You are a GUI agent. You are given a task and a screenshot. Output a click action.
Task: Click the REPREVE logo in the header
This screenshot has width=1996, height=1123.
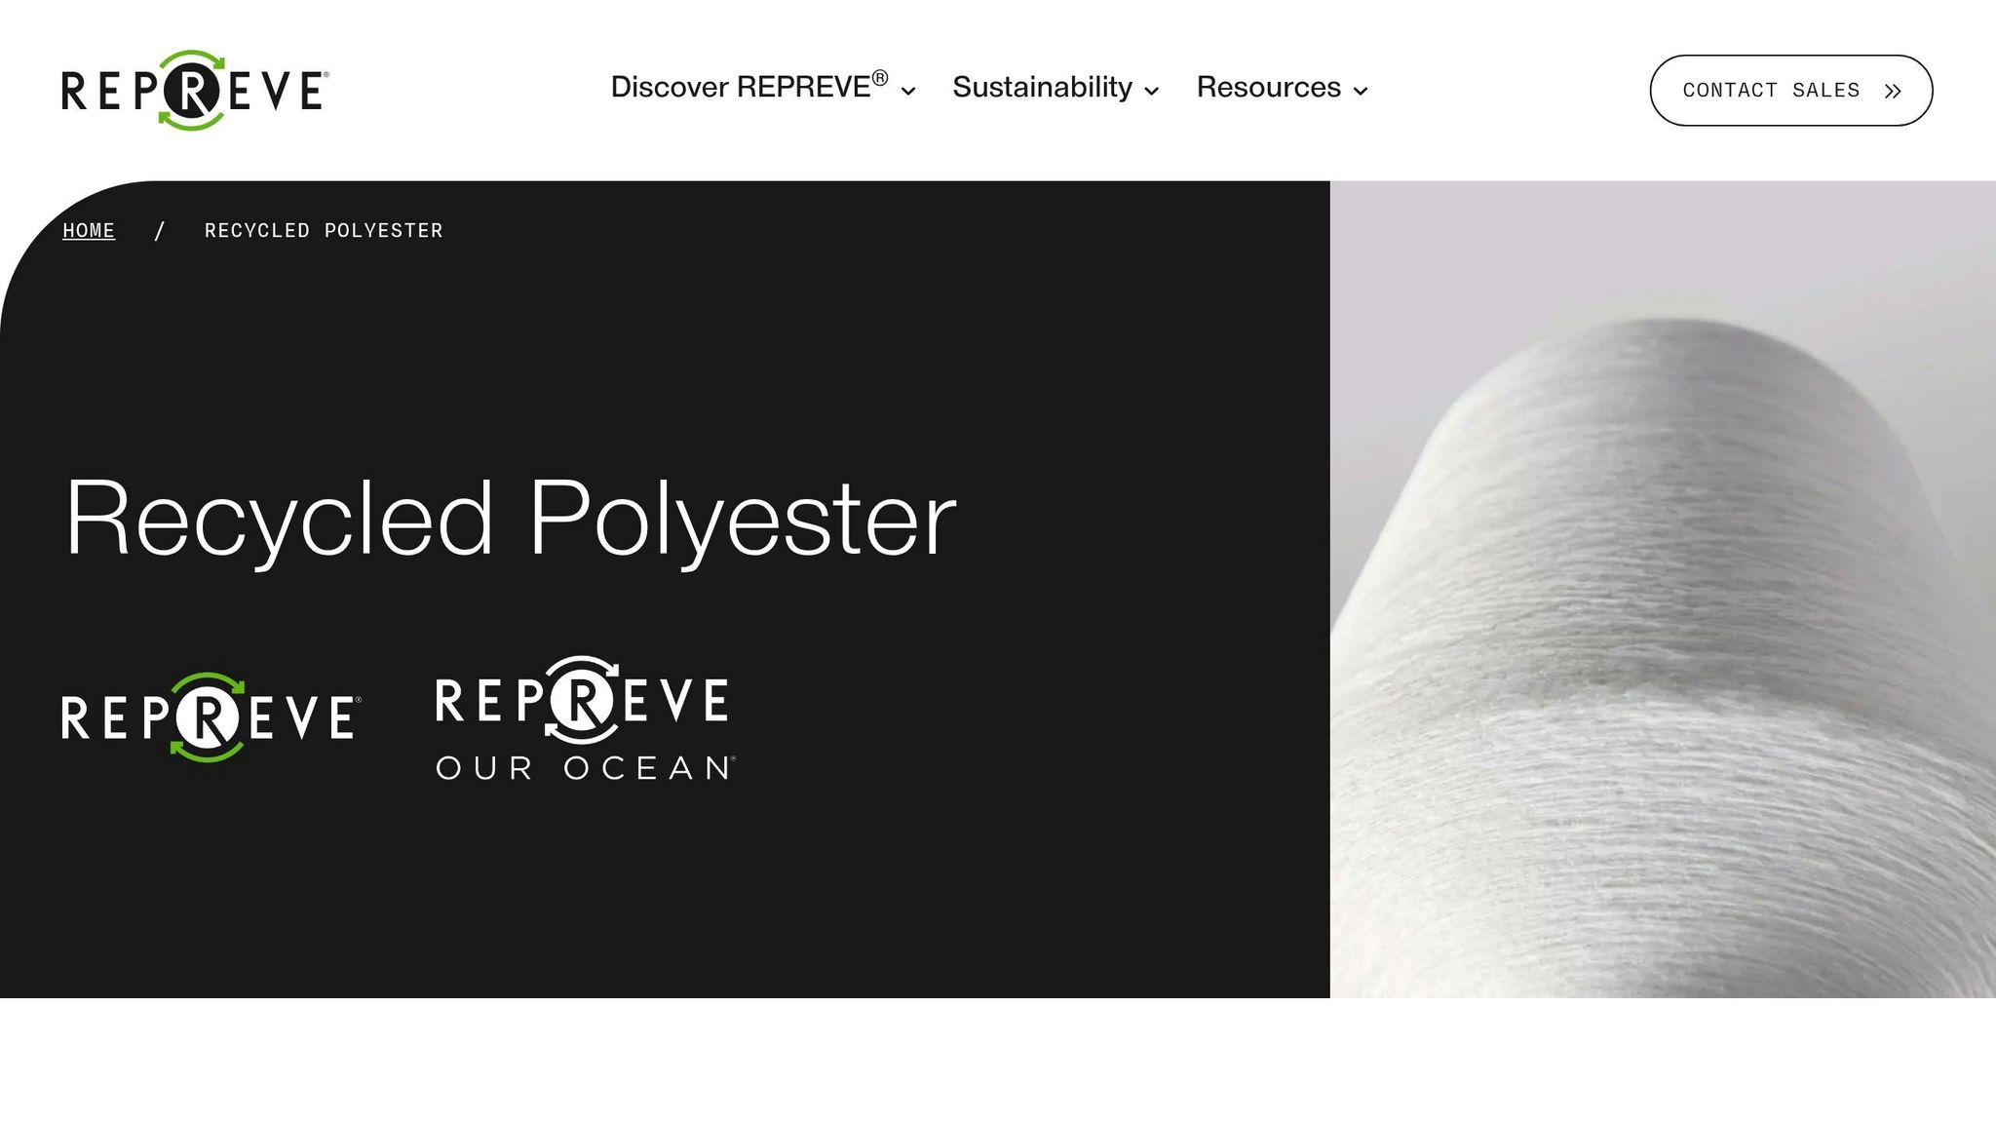(x=195, y=91)
